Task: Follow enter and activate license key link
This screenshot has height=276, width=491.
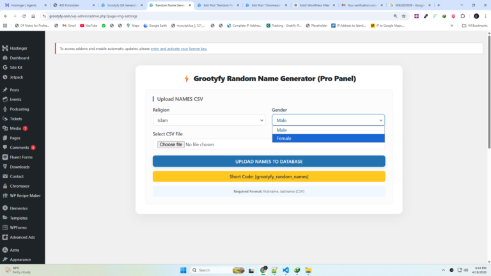Action: tap(179, 49)
